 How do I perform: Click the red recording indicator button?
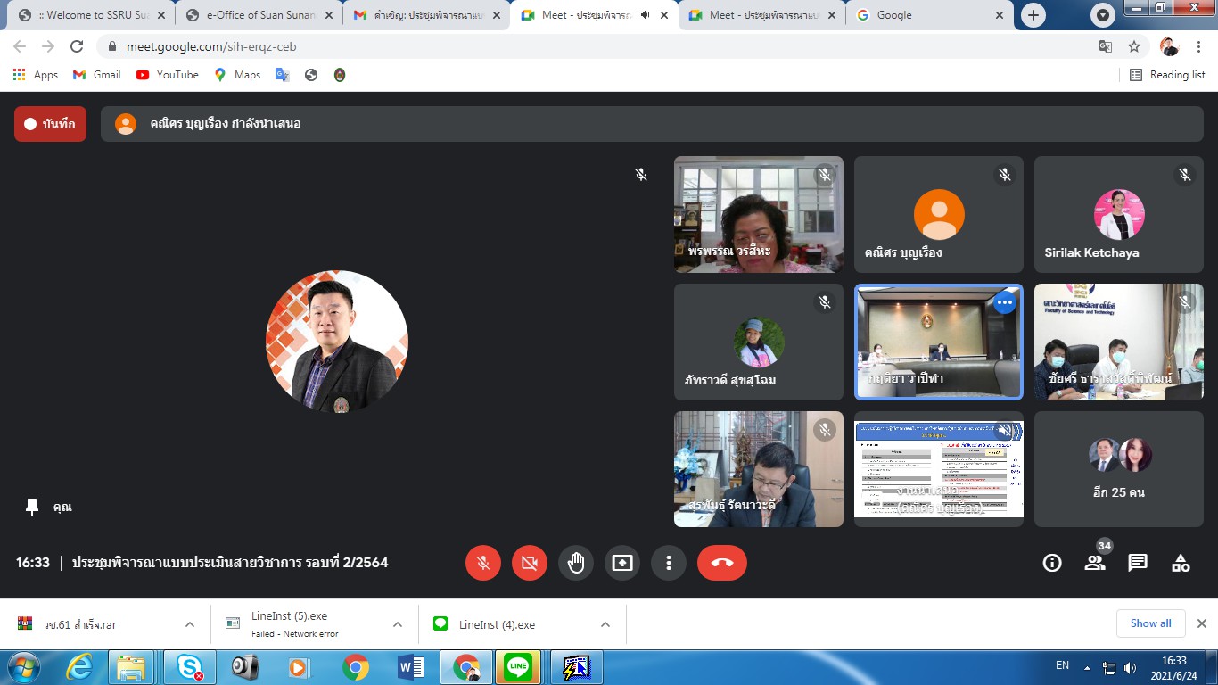pyautogui.click(x=50, y=124)
